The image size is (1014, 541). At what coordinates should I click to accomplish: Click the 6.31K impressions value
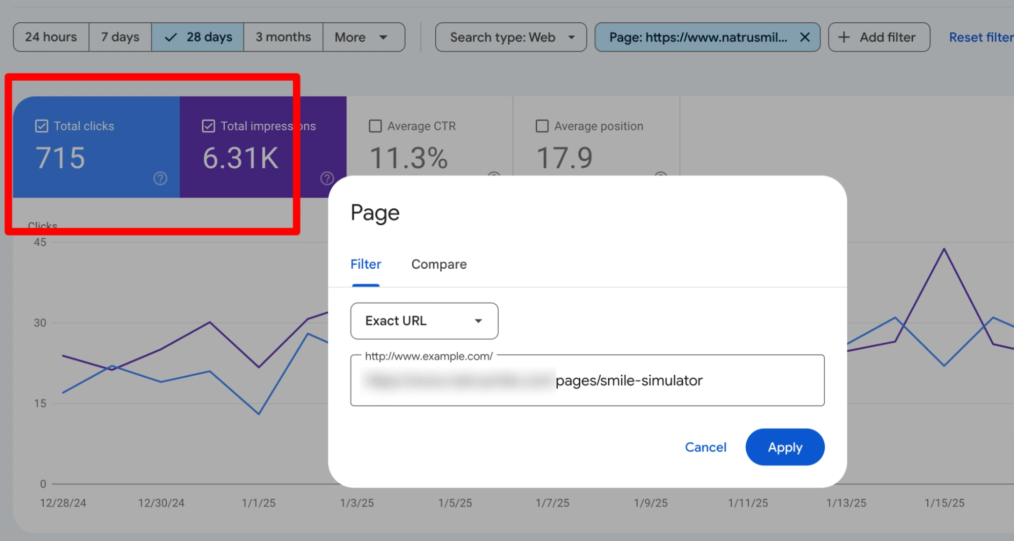pos(240,158)
